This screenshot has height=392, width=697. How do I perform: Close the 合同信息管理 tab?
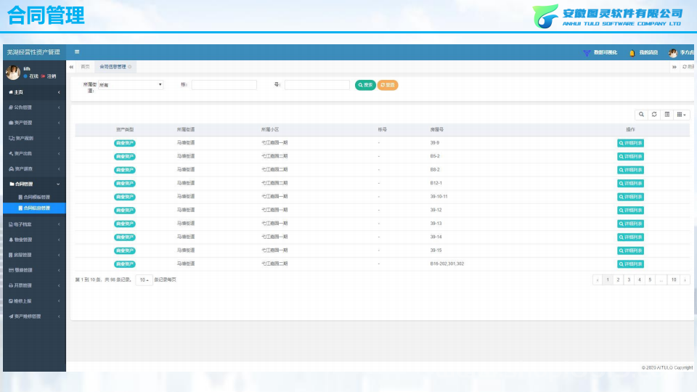point(130,67)
